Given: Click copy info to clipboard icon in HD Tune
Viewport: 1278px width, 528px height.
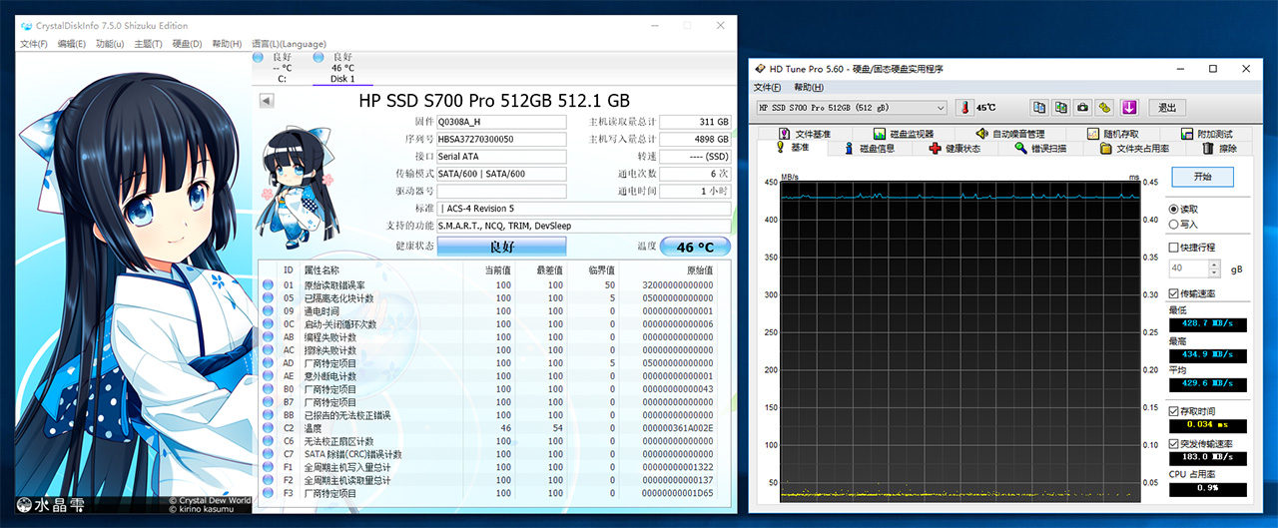Looking at the screenshot, I should pos(1039,107).
